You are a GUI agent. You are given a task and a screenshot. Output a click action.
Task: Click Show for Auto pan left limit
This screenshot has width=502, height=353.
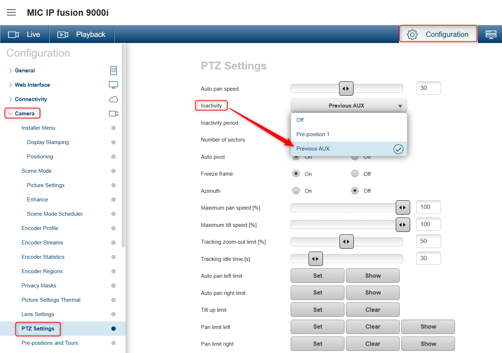pyautogui.click(x=373, y=276)
